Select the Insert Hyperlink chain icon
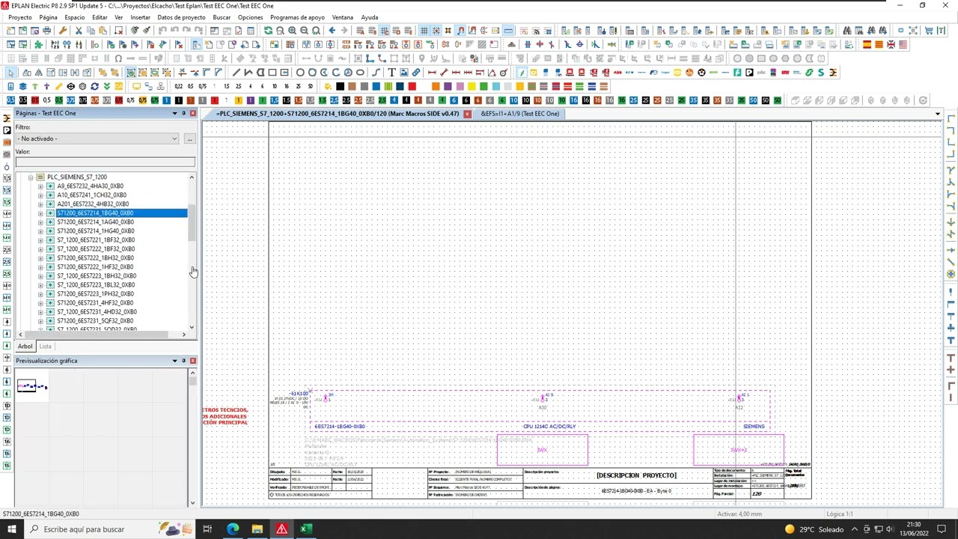 pos(415,73)
